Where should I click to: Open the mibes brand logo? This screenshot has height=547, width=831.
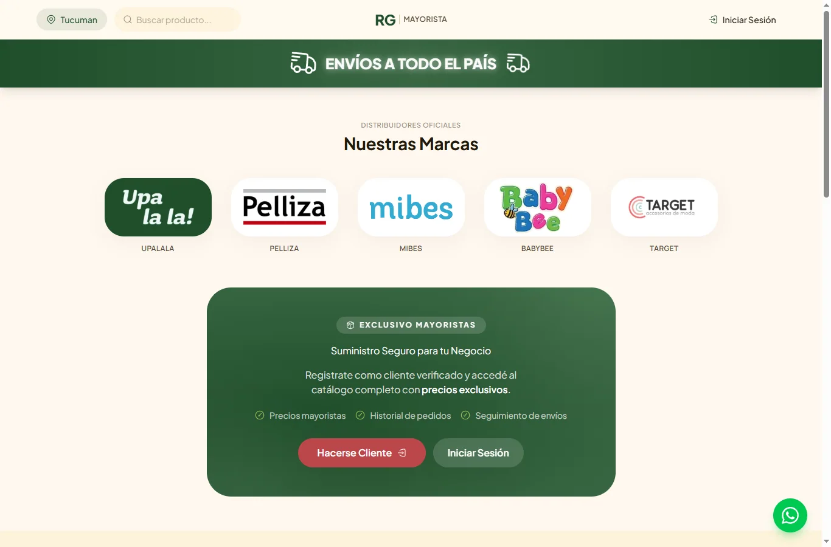(411, 207)
